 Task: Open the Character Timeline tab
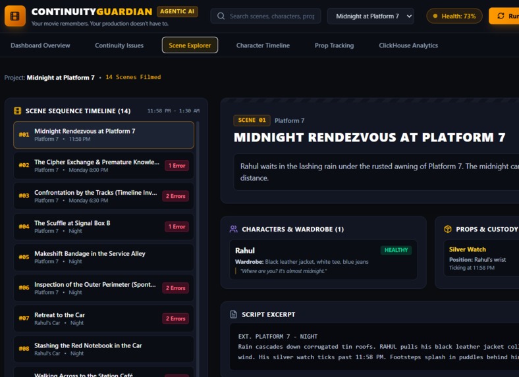[263, 45]
